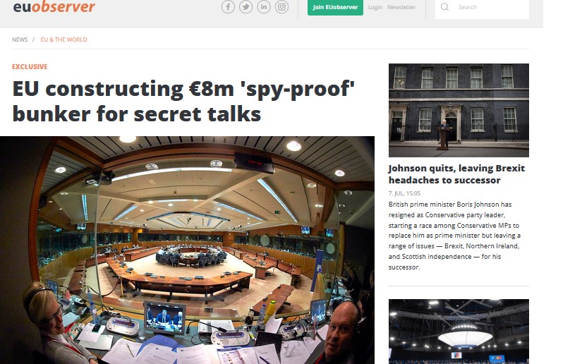Open the Facebook social icon
The width and height of the screenshot is (570, 364).
point(228,7)
